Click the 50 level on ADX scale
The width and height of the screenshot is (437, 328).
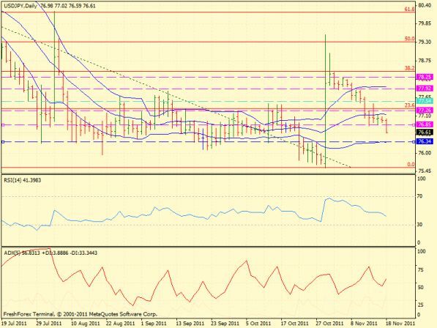coord(420,287)
